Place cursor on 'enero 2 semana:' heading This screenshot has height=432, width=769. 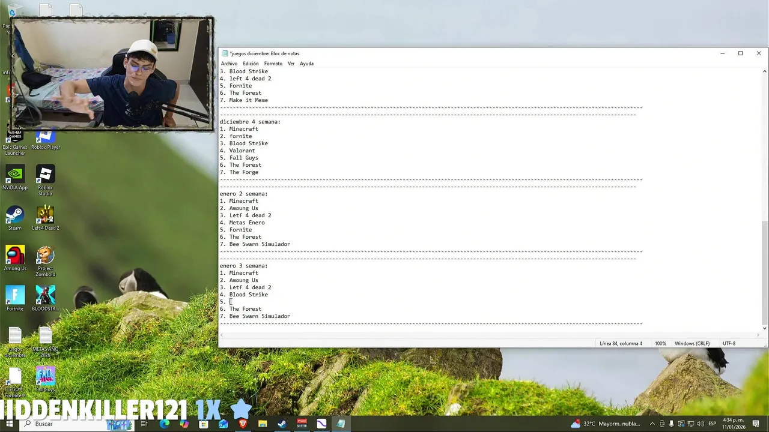[x=243, y=194]
